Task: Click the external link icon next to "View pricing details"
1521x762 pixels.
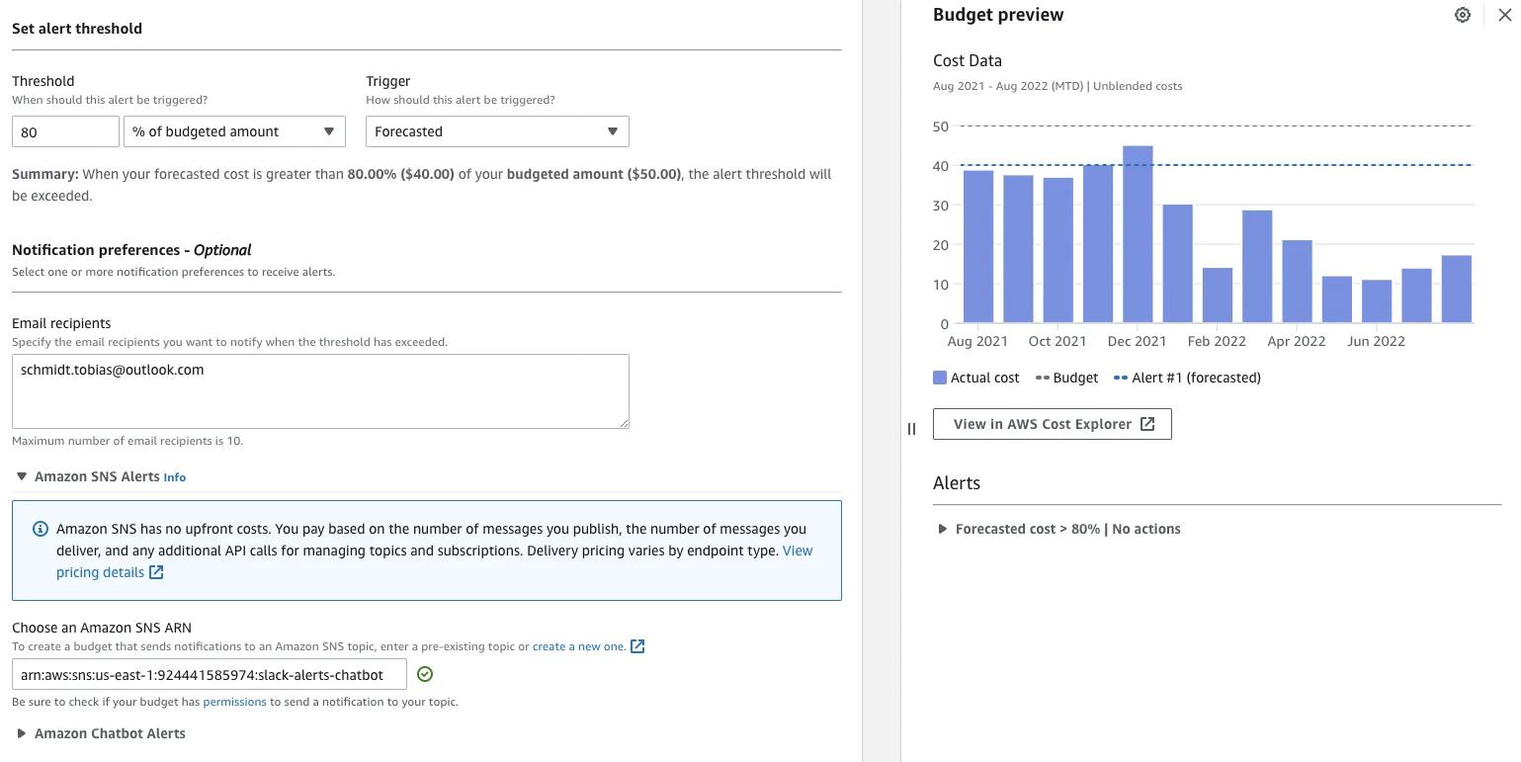Action: pos(156,571)
